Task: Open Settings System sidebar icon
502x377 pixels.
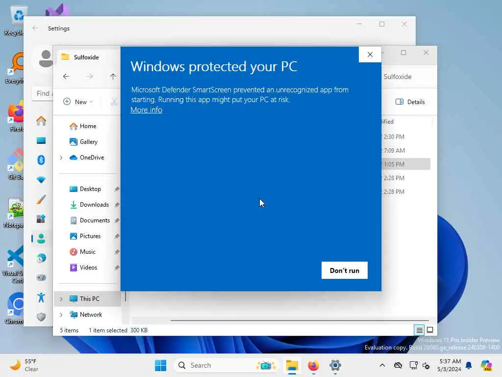Action: (41, 140)
